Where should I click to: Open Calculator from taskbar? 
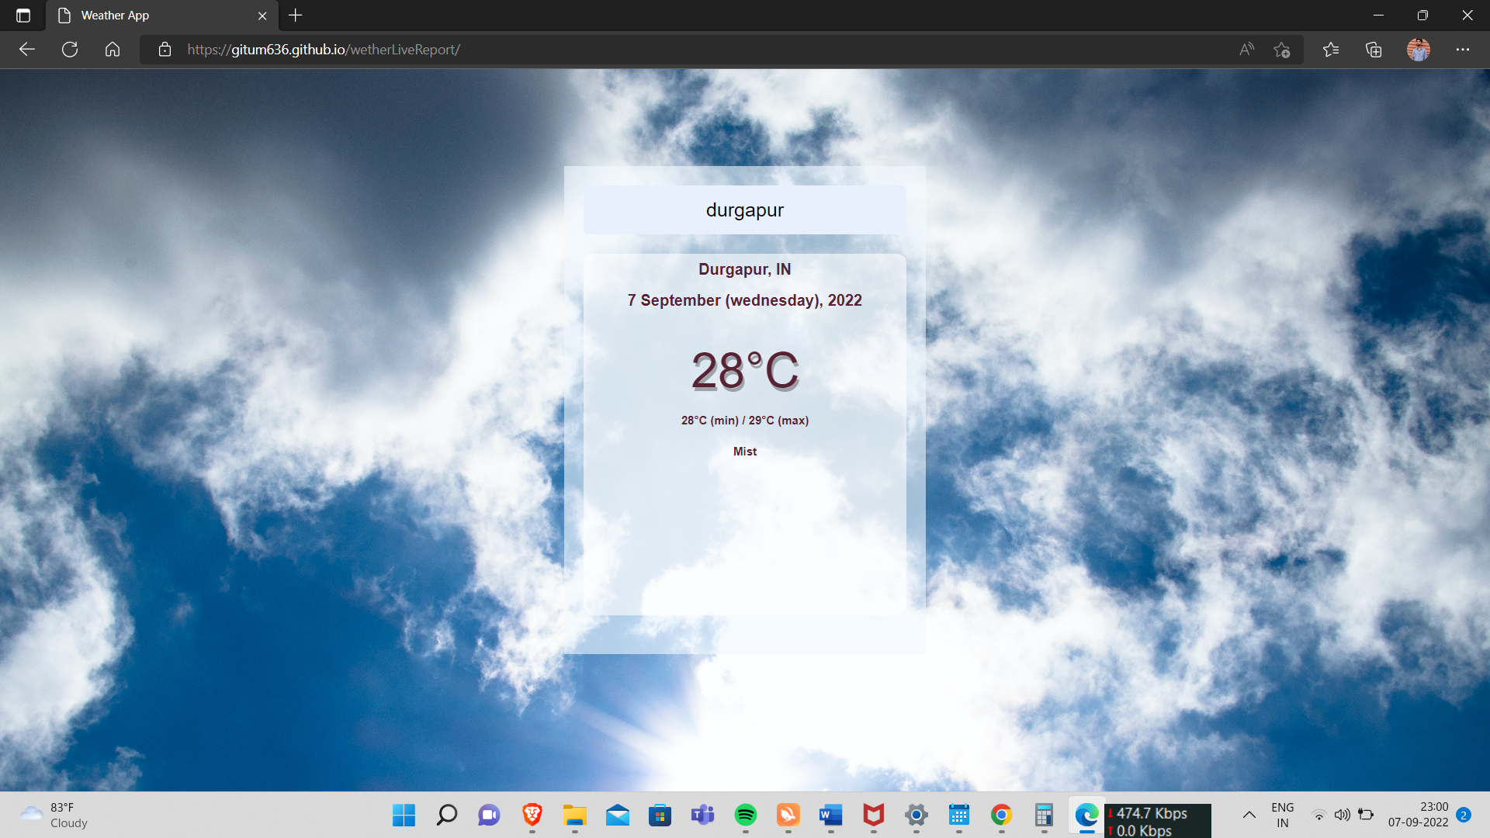pos(1044,815)
